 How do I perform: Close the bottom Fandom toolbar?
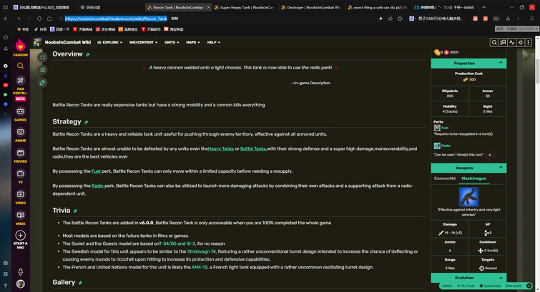[529, 286]
